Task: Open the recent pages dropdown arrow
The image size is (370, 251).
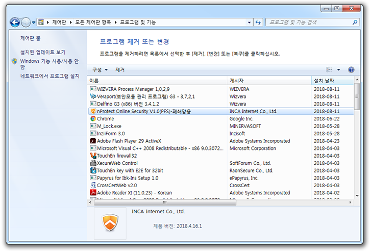Action: (34, 22)
